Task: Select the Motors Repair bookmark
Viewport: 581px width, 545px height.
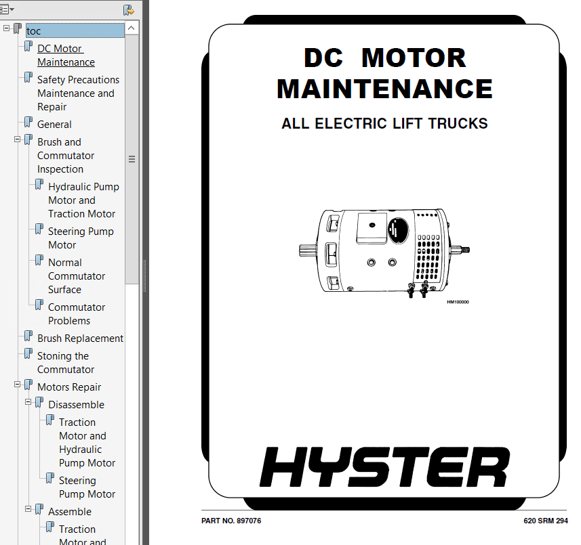Action: pyautogui.click(x=69, y=387)
